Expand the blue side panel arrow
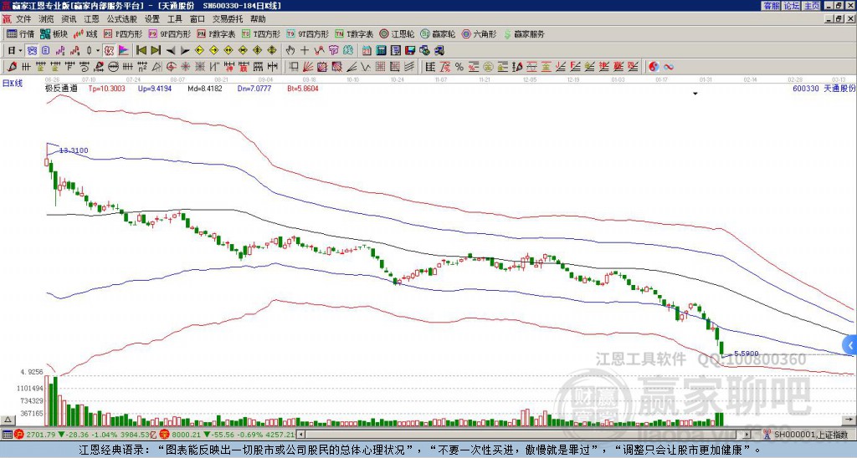The height and width of the screenshot is (458, 857). coord(850,345)
